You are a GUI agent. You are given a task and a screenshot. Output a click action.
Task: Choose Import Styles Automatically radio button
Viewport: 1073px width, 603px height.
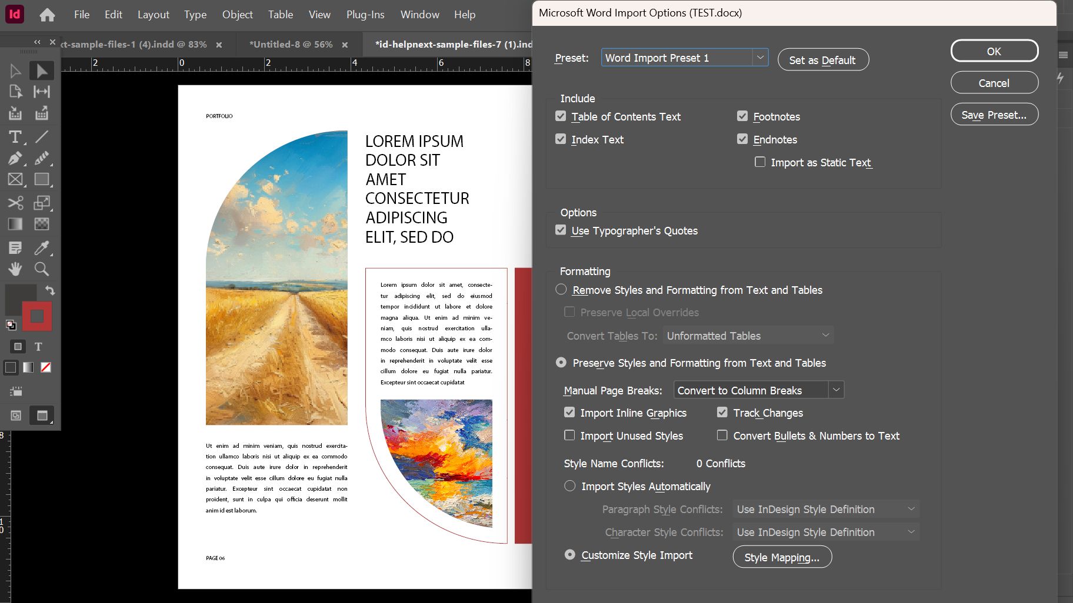pyautogui.click(x=569, y=486)
